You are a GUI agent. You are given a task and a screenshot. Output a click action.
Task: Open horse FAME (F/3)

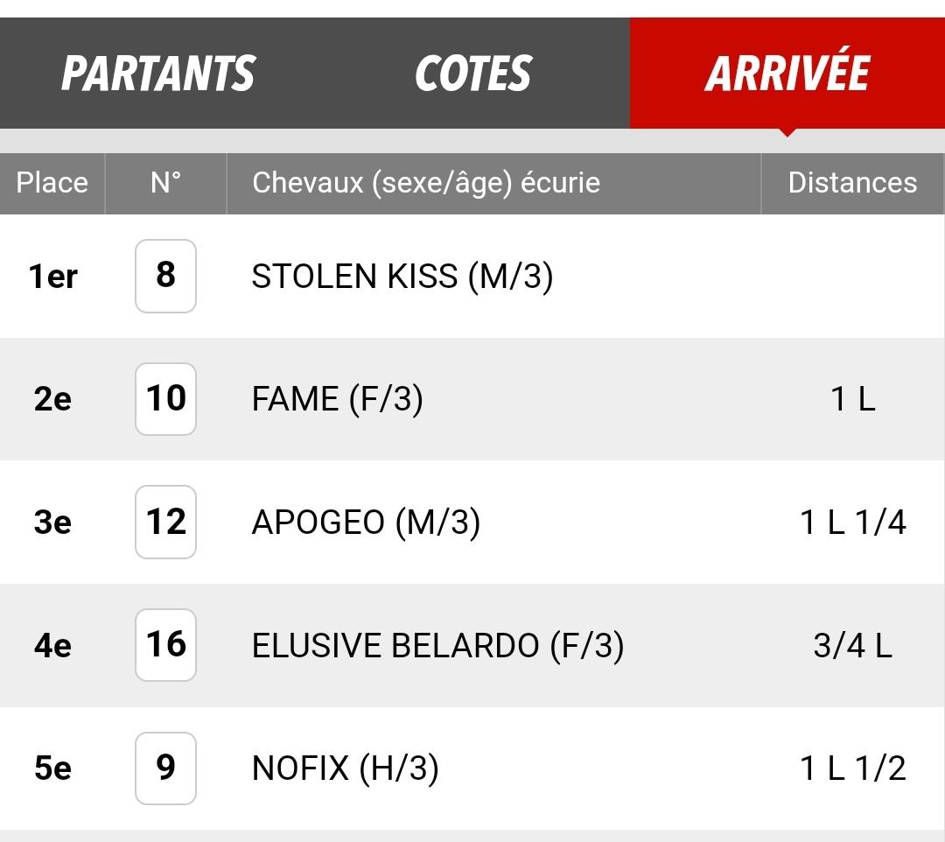(x=337, y=399)
